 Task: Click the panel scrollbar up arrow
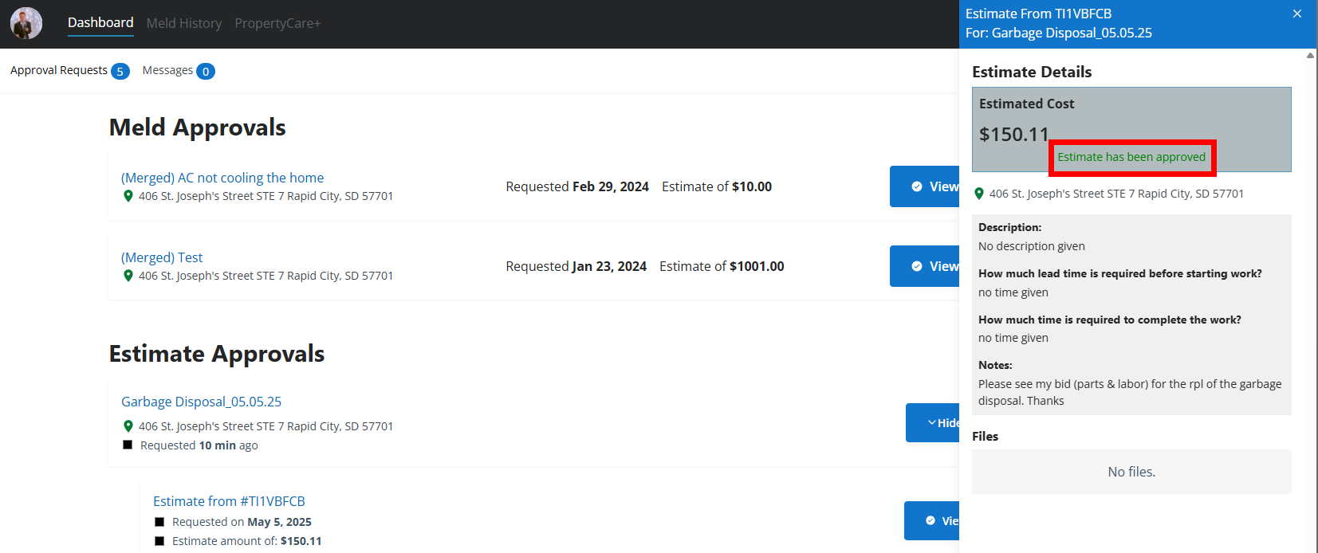[x=1310, y=56]
